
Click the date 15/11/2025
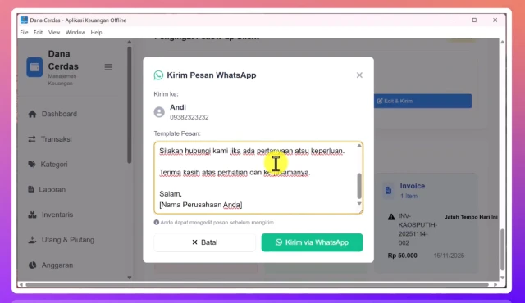pyautogui.click(x=449, y=256)
